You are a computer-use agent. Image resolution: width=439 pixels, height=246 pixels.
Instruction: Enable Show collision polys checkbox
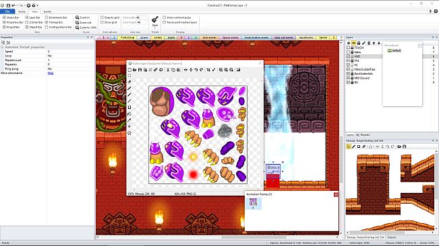tap(165, 17)
